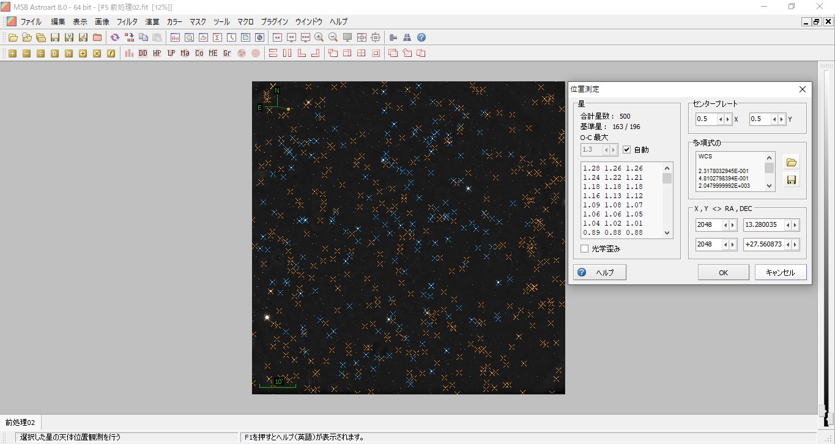
Task: Click the binoculars search icon
Action: click(407, 37)
